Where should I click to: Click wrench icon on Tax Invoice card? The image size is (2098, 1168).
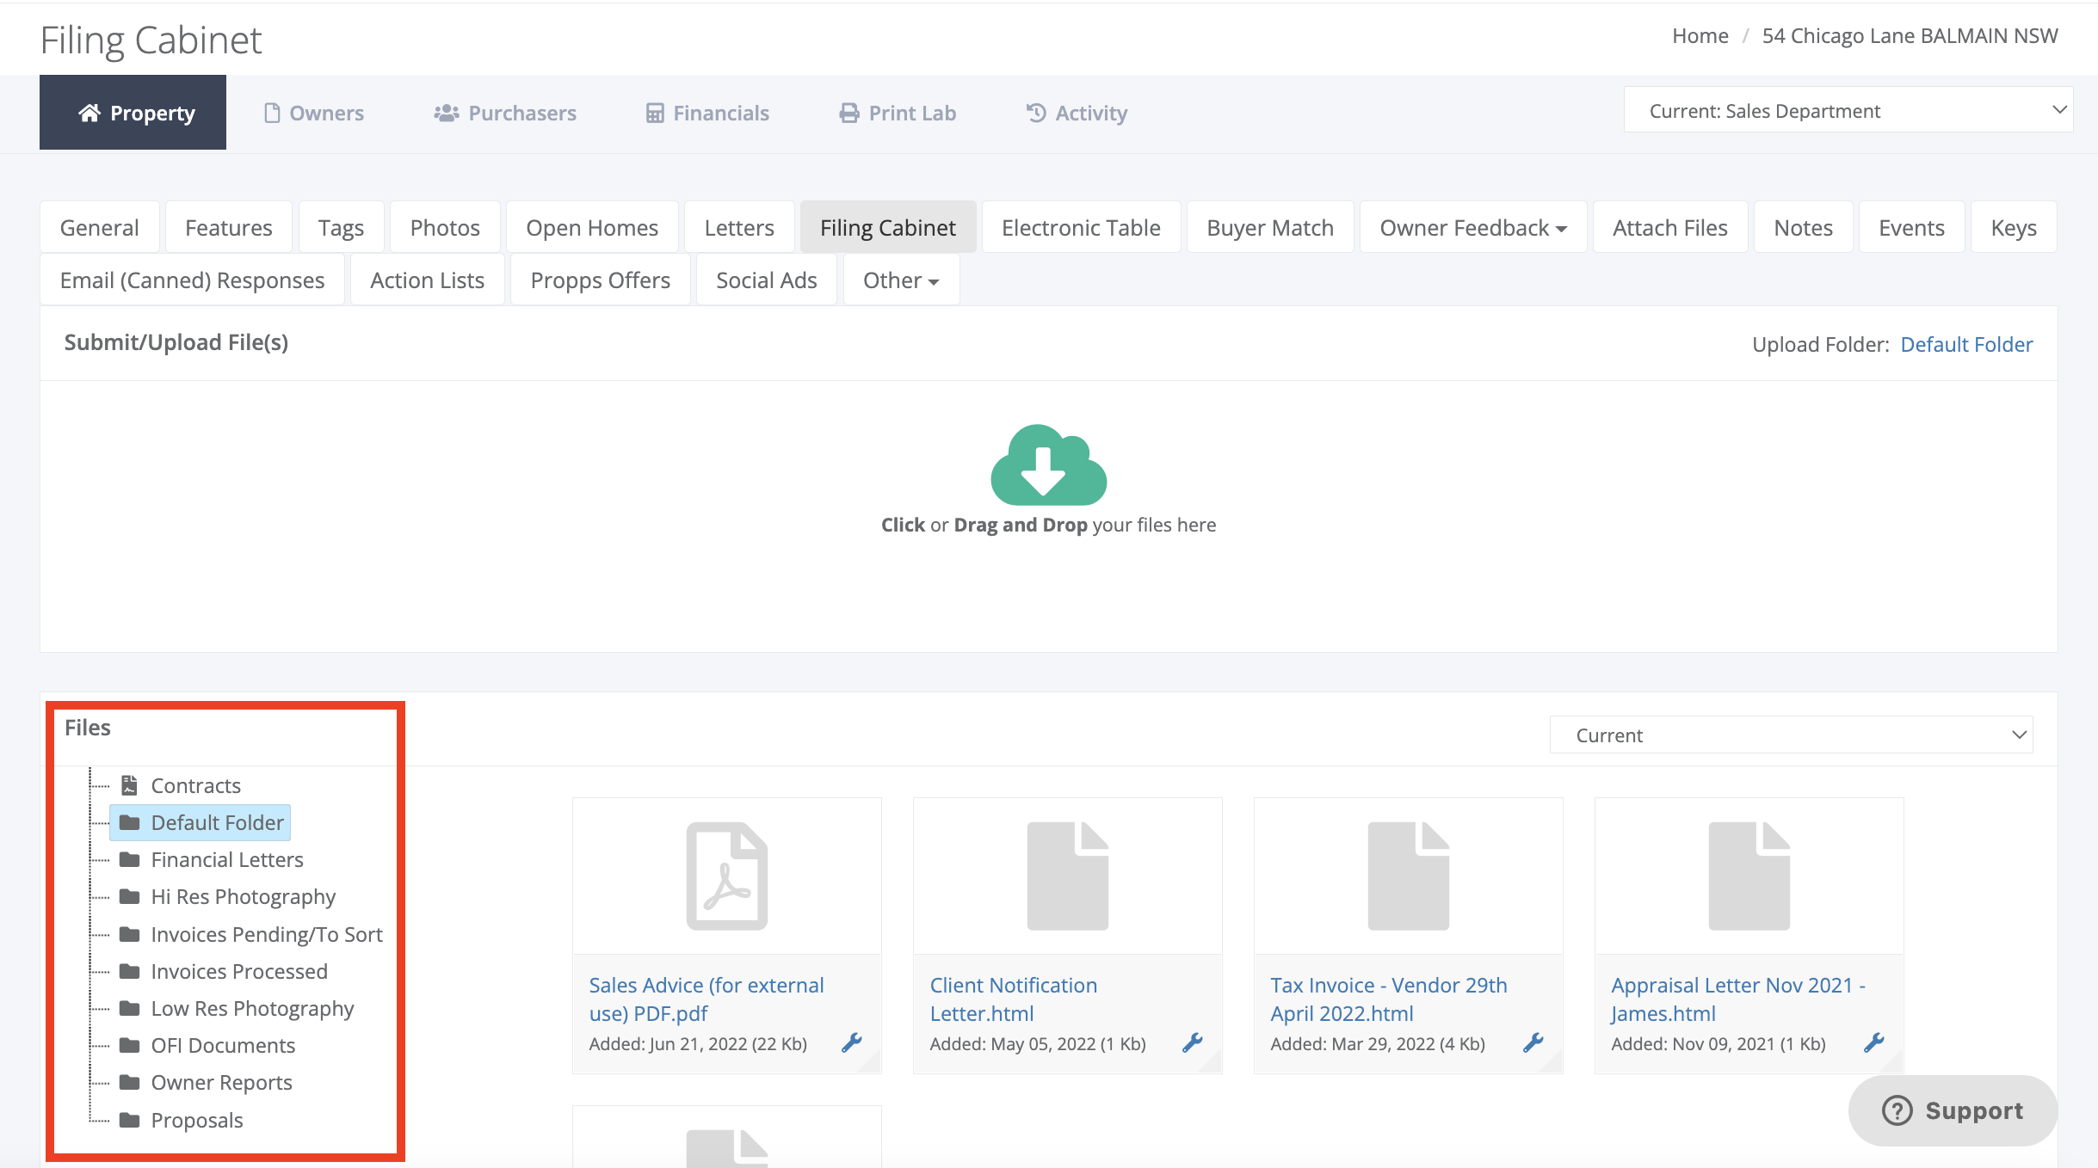tap(1533, 1042)
